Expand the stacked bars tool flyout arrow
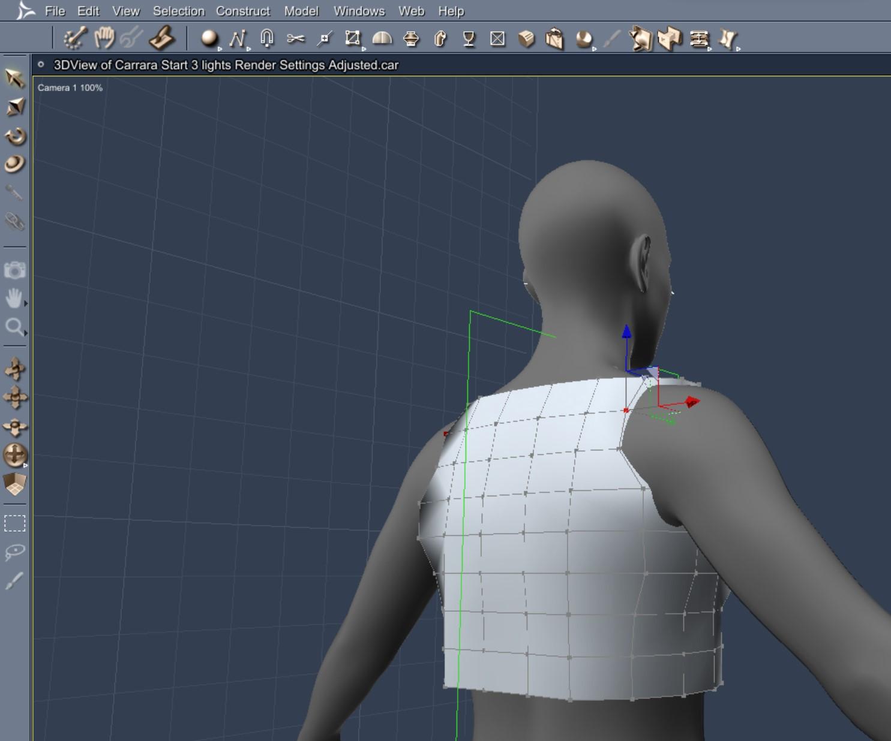 coord(710,49)
